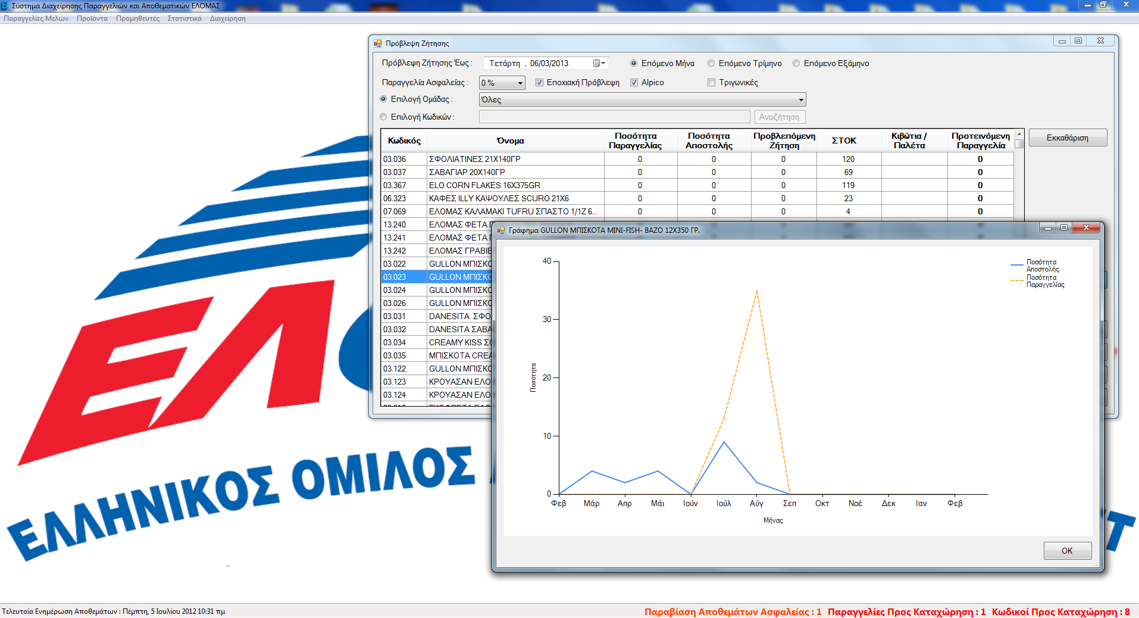Select Επόμενο Τρίμηνο radio button
This screenshot has height=618, width=1139.
pyautogui.click(x=711, y=63)
